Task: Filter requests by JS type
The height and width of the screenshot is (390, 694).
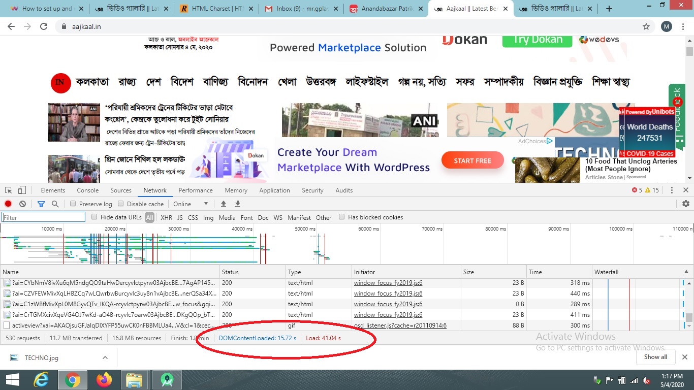Action: pos(180,217)
